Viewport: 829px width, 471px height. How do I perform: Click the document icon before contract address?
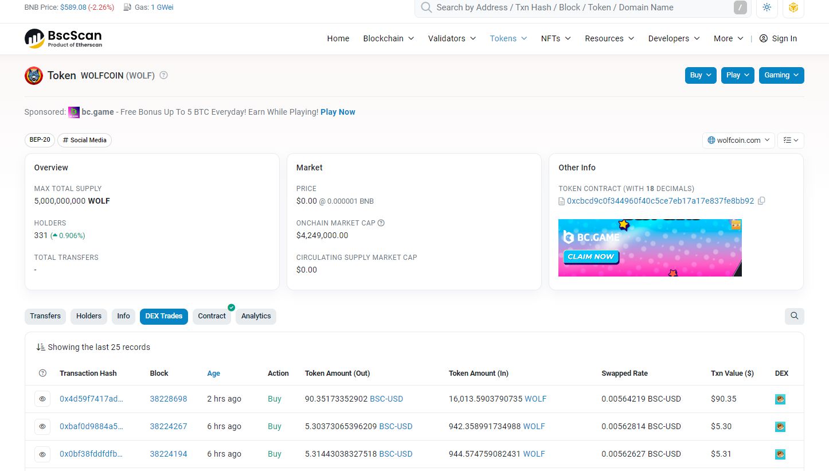point(562,201)
